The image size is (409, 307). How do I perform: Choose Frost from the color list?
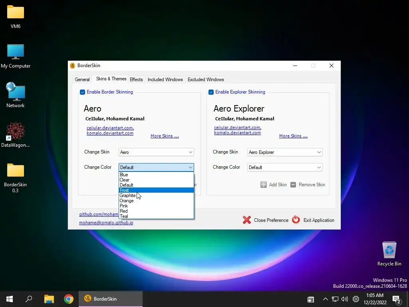tap(156, 190)
